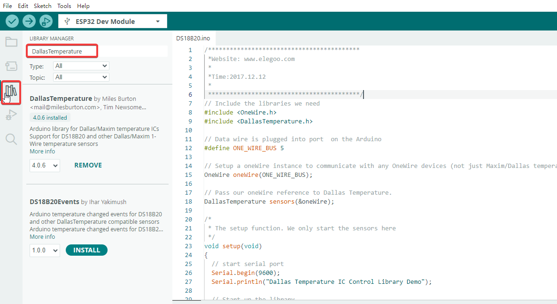Viewport: 557px width, 304px height.
Task: Open the Topic filter dropdown
Action: (x=81, y=77)
